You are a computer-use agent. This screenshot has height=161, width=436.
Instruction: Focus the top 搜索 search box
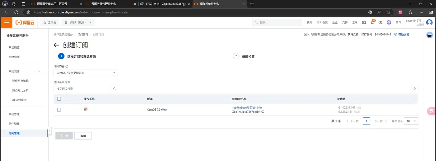pos(277,22)
